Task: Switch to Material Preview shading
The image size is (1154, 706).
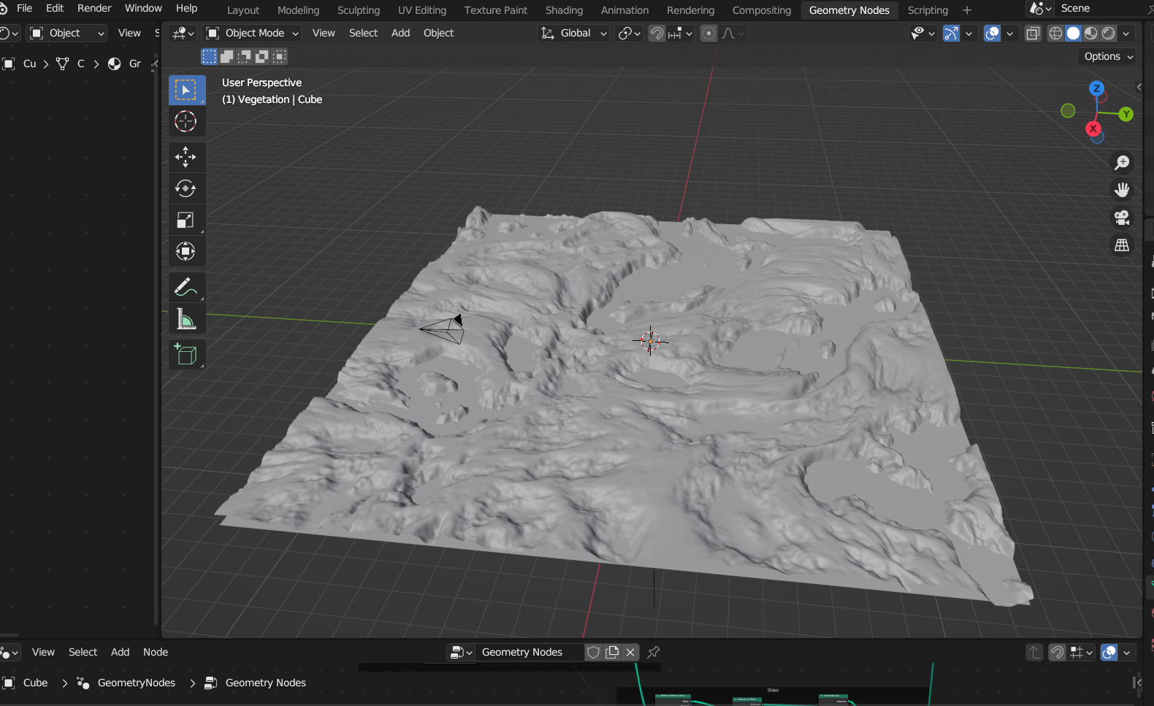Action: pyautogui.click(x=1090, y=34)
